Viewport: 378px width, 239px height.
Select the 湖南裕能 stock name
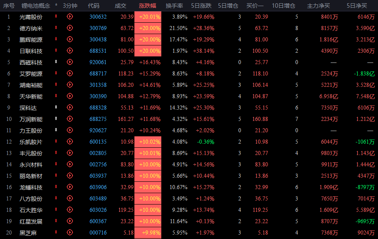click(31, 85)
